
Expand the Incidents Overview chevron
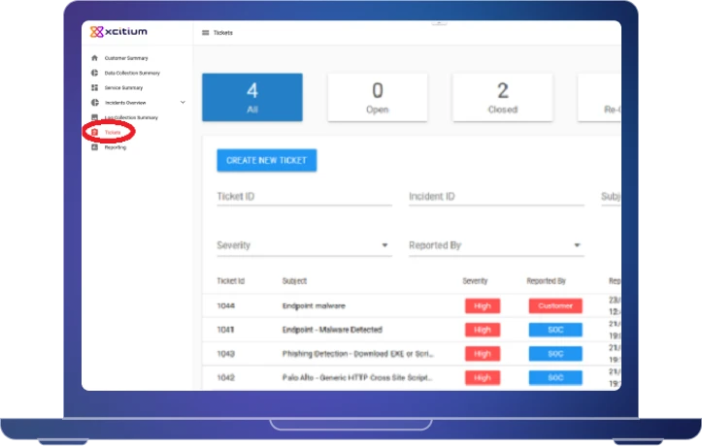tap(183, 102)
